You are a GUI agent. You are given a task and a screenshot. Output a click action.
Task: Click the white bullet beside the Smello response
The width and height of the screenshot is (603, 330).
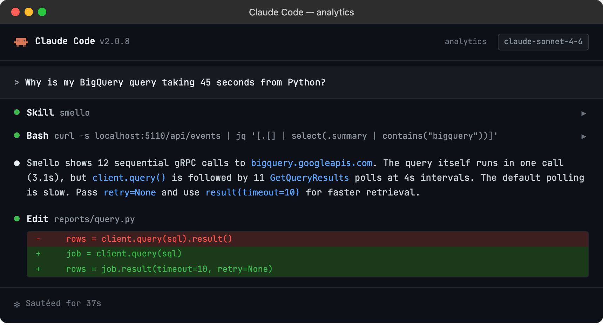click(x=16, y=163)
